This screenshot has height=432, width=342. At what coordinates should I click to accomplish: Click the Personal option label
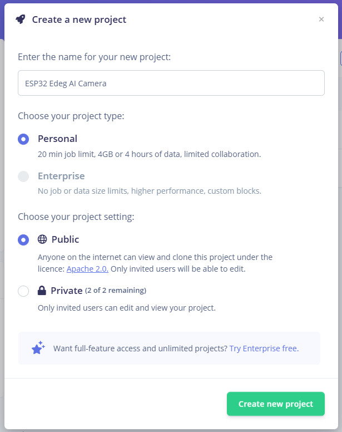[x=57, y=139]
